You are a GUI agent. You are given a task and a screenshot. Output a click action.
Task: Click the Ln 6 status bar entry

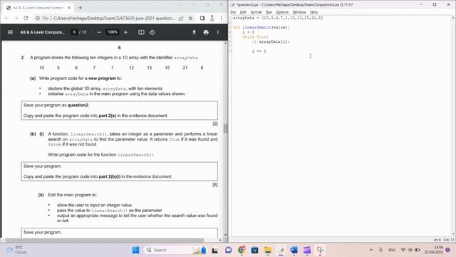[x=437, y=240]
